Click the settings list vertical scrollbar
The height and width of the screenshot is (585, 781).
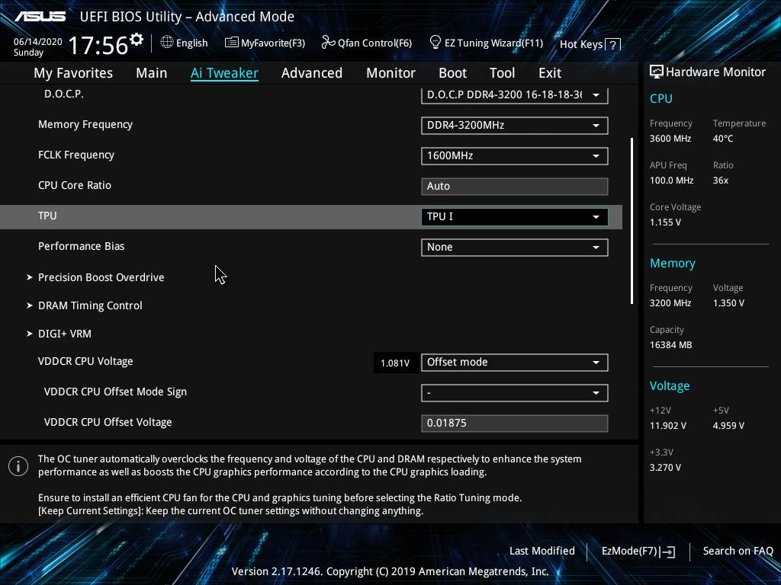coord(632,221)
